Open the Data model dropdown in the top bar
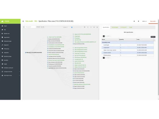This screenshot has width=159, height=119. tap(153, 21)
